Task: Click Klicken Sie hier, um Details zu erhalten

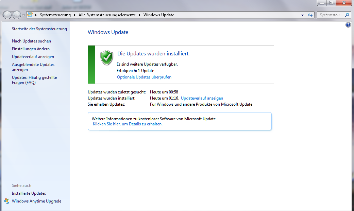Action: tap(128, 124)
